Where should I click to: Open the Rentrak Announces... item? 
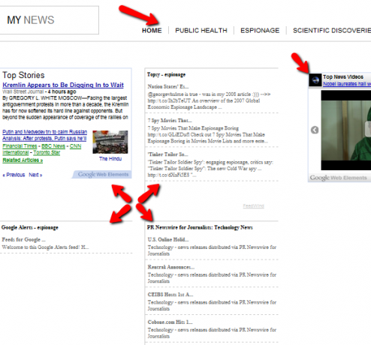tap(170, 267)
